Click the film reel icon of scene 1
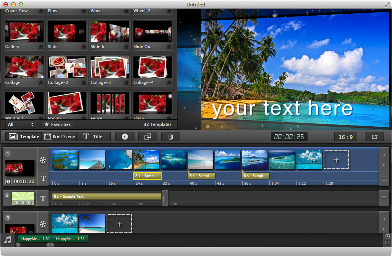This screenshot has height=256, width=392. click(43, 160)
